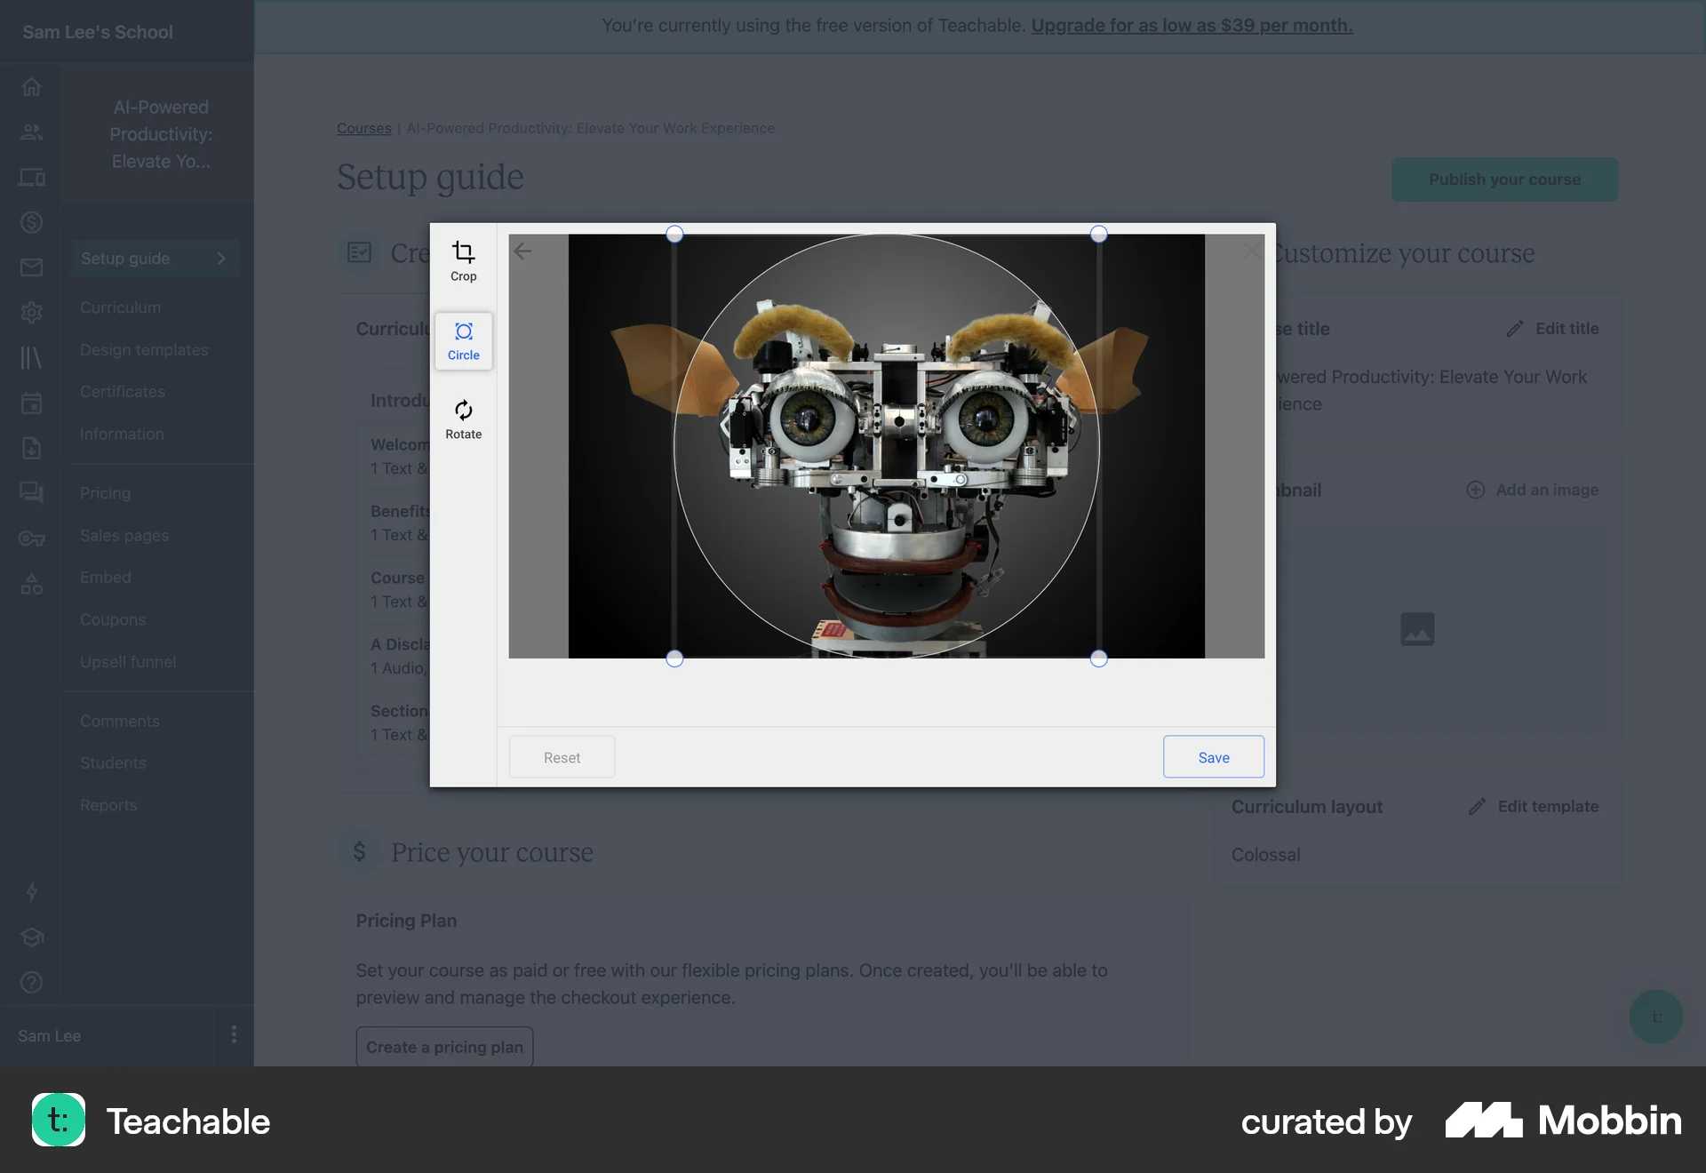This screenshot has height=1173, width=1706.
Task: Rotate the image using the Rotate tool
Action: 463,419
